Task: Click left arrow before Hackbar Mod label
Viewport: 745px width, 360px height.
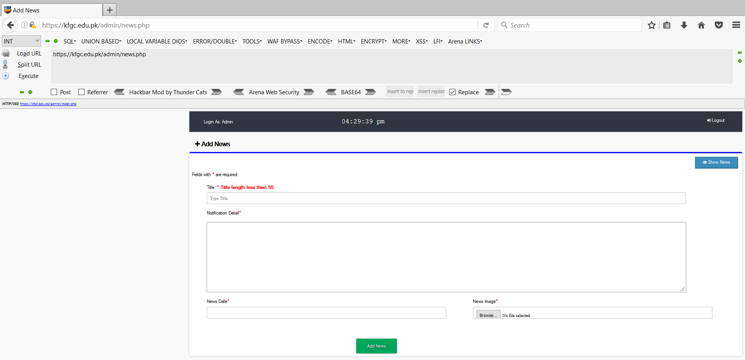Action: click(x=119, y=92)
